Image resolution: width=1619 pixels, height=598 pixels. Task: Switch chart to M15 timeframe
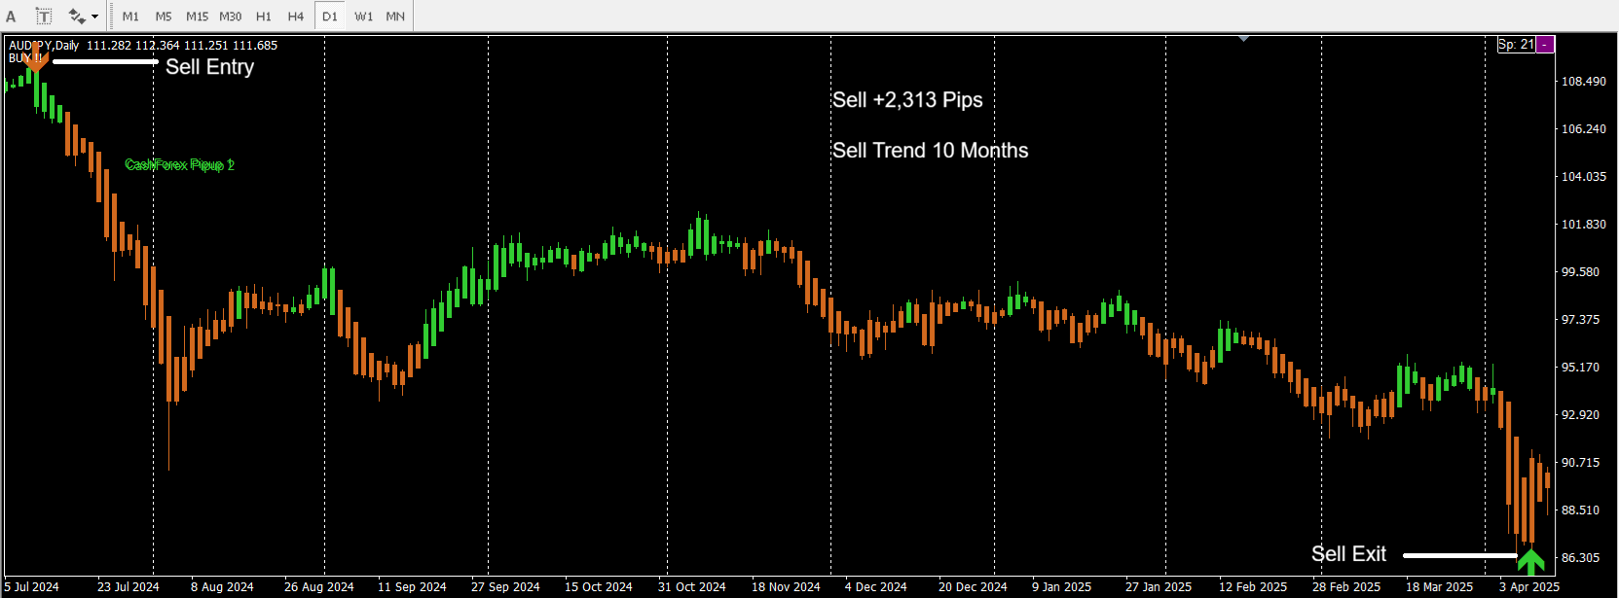[197, 17]
